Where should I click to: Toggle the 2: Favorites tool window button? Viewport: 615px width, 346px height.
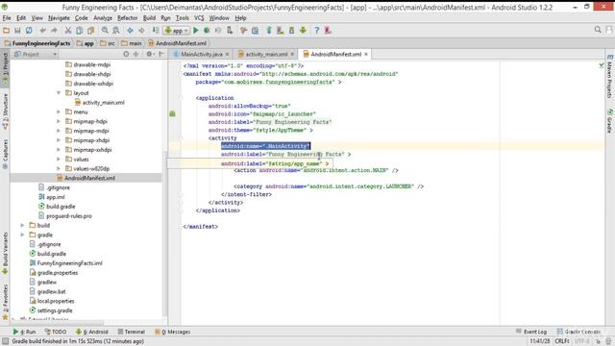pyautogui.click(x=5, y=302)
